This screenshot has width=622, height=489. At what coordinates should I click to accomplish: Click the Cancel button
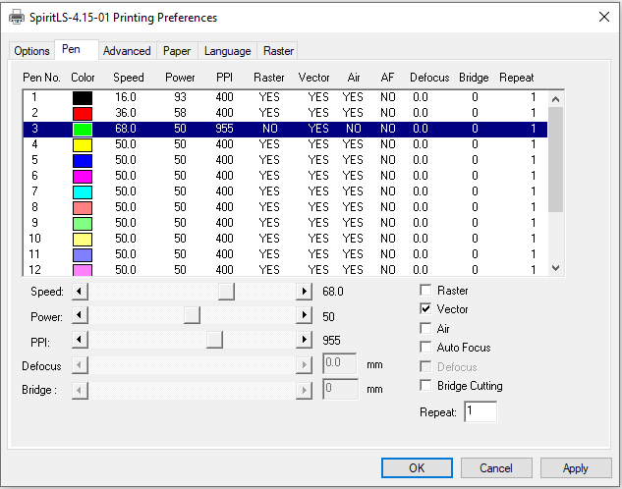click(x=496, y=468)
